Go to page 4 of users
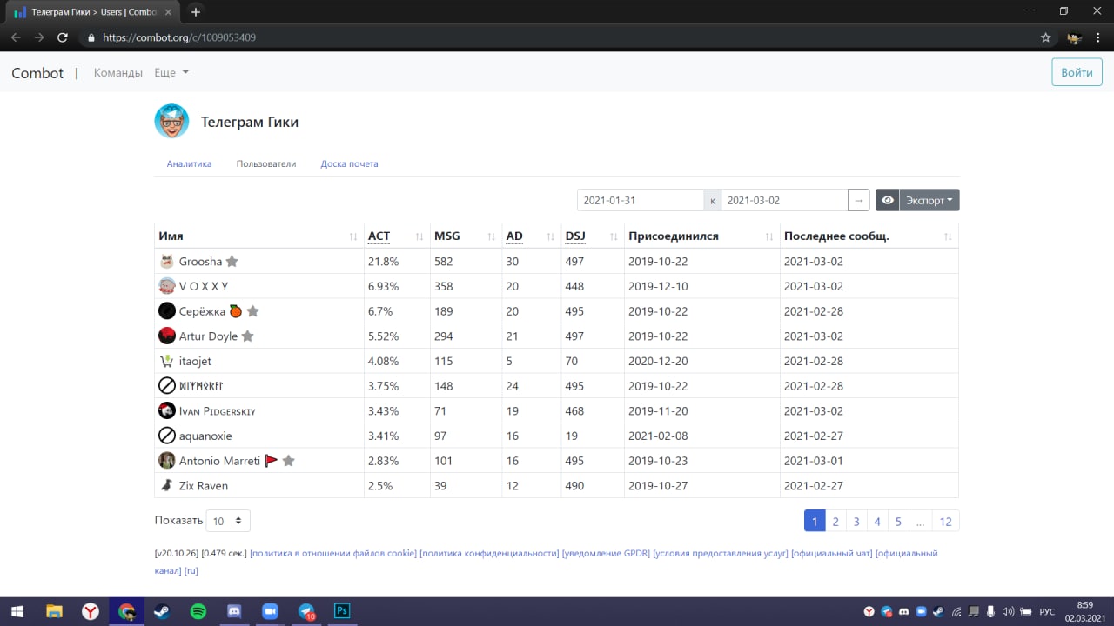The image size is (1114, 626). click(x=877, y=521)
